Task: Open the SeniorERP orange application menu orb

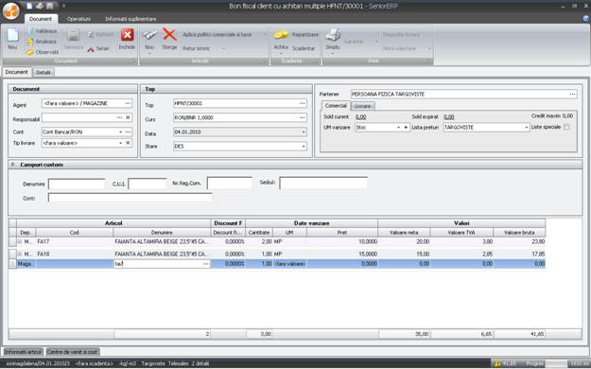Action: pos(10,11)
